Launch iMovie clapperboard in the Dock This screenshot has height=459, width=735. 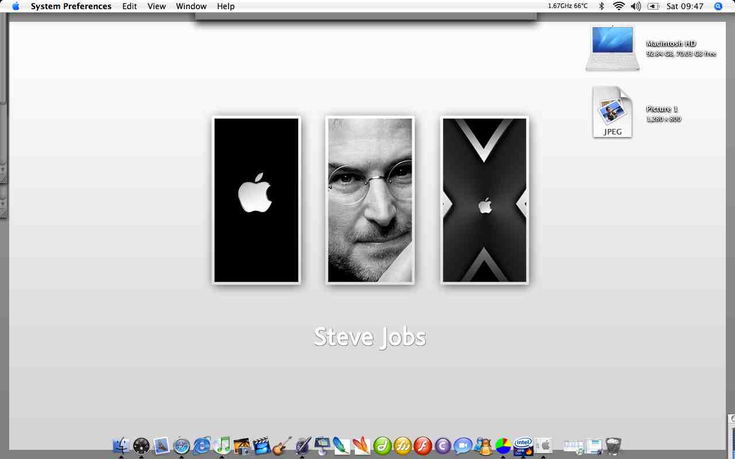tap(262, 445)
